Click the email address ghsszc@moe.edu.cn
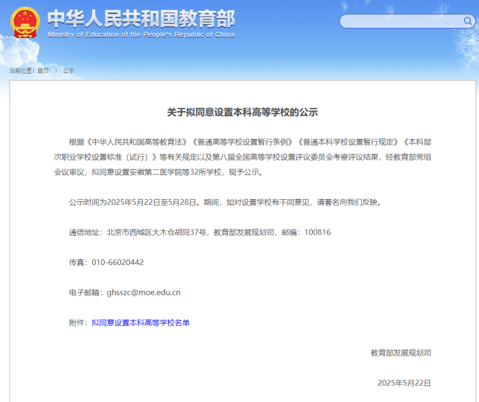 coord(144,293)
